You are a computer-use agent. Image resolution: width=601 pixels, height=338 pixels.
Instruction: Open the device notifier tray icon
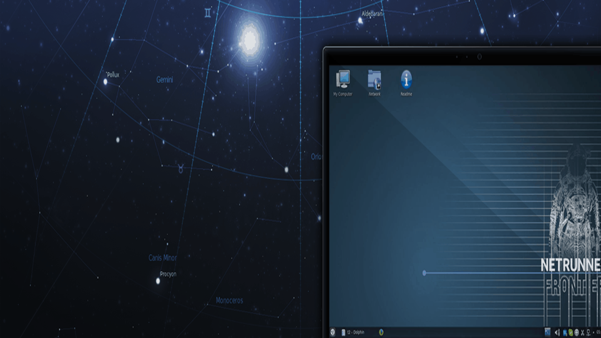click(x=588, y=332)
